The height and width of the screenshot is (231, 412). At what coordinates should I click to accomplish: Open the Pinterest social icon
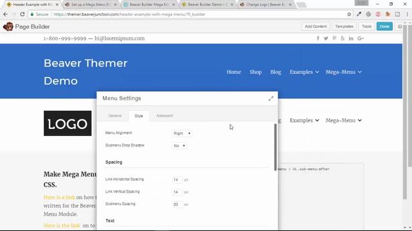tap(334, 38)
